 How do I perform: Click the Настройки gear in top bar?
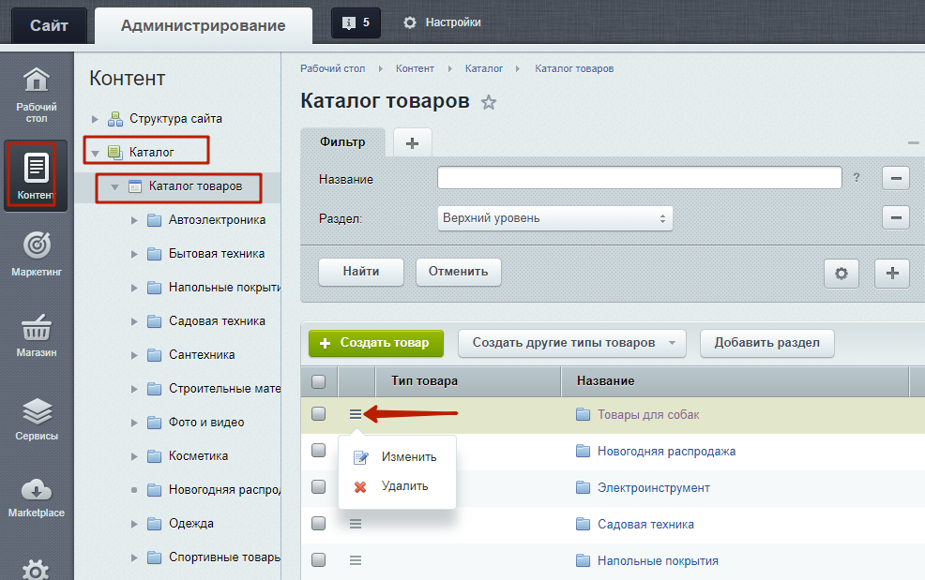coord(409,22)
